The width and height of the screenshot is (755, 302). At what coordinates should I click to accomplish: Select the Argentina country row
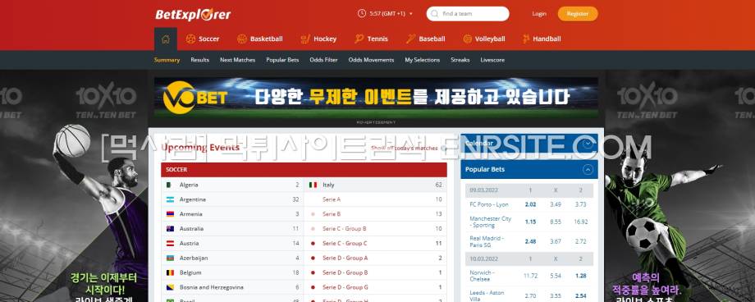click(x=232, y=199)
